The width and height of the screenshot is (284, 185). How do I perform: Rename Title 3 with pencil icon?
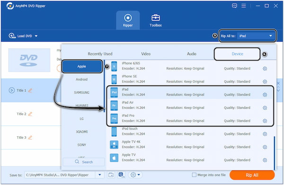(x=30, y=138)
